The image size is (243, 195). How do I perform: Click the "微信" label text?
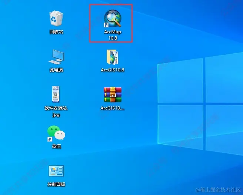pyautogui.click(x=56, y=146)
